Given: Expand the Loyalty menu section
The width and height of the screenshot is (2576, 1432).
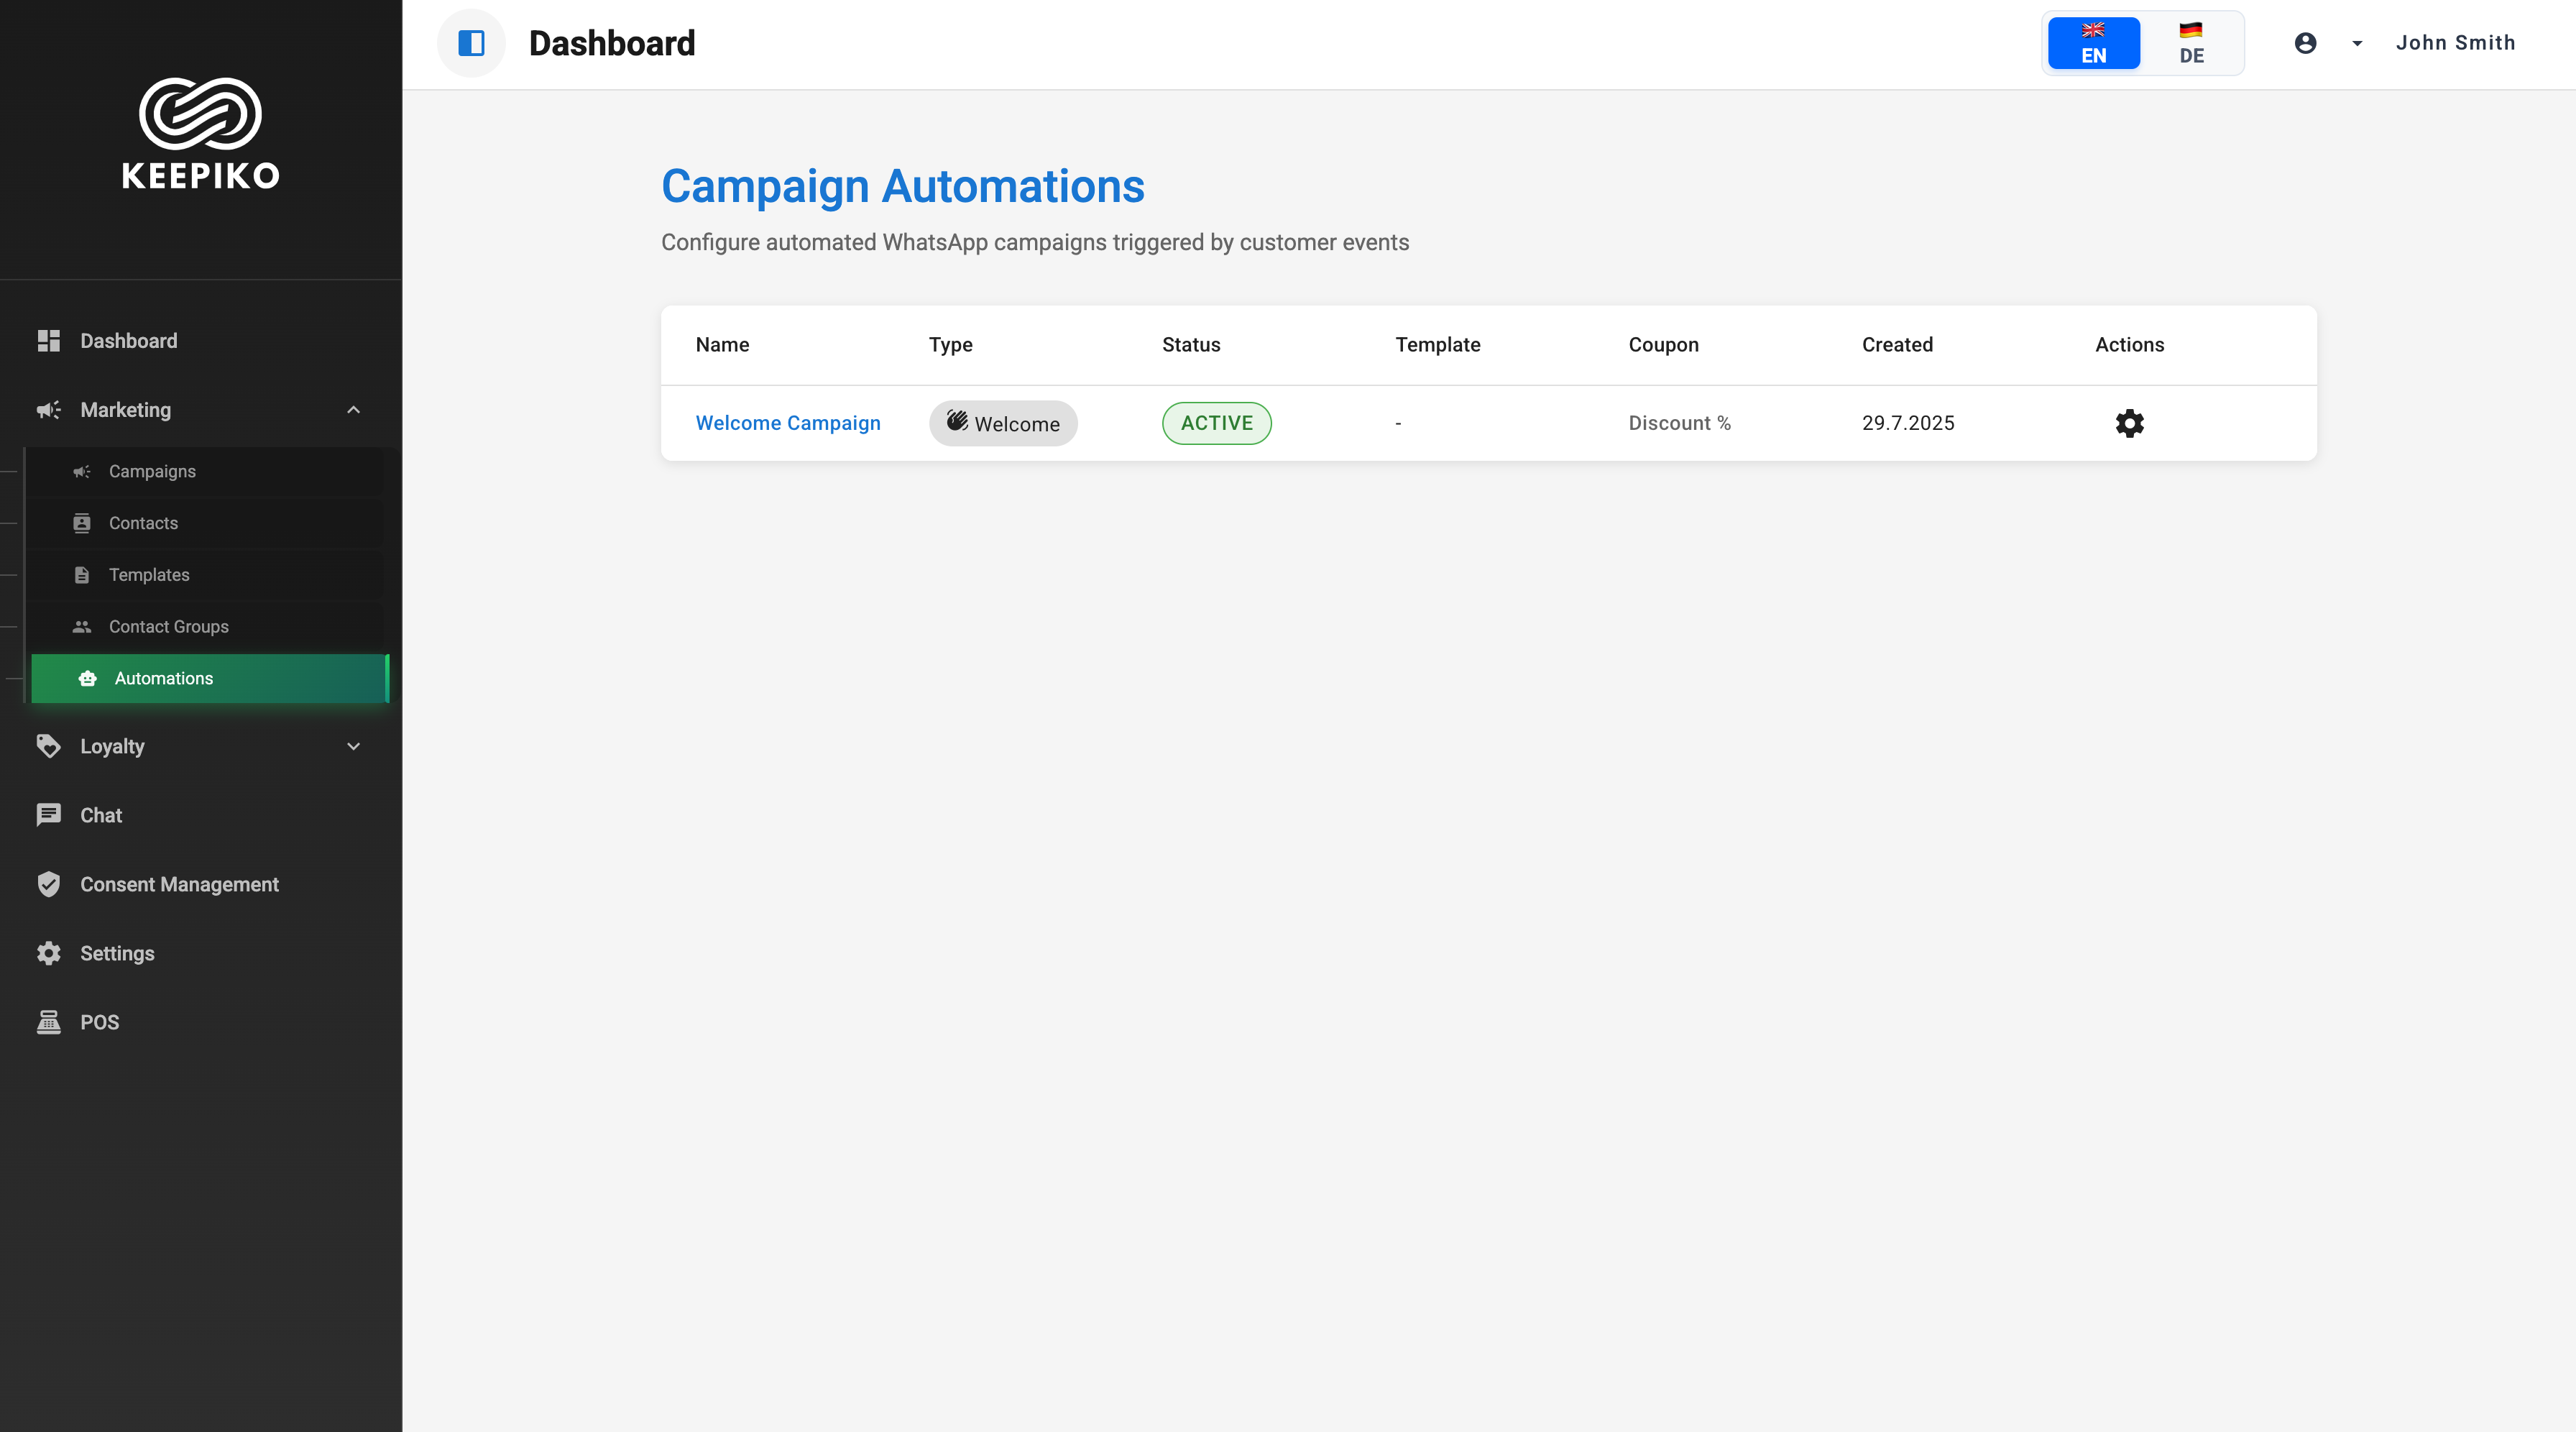Looking at the screenshot, I should [353, 746].
